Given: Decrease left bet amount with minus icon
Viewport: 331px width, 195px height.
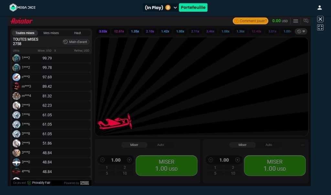Looking at the screenshot, I should tap(102, 160).
